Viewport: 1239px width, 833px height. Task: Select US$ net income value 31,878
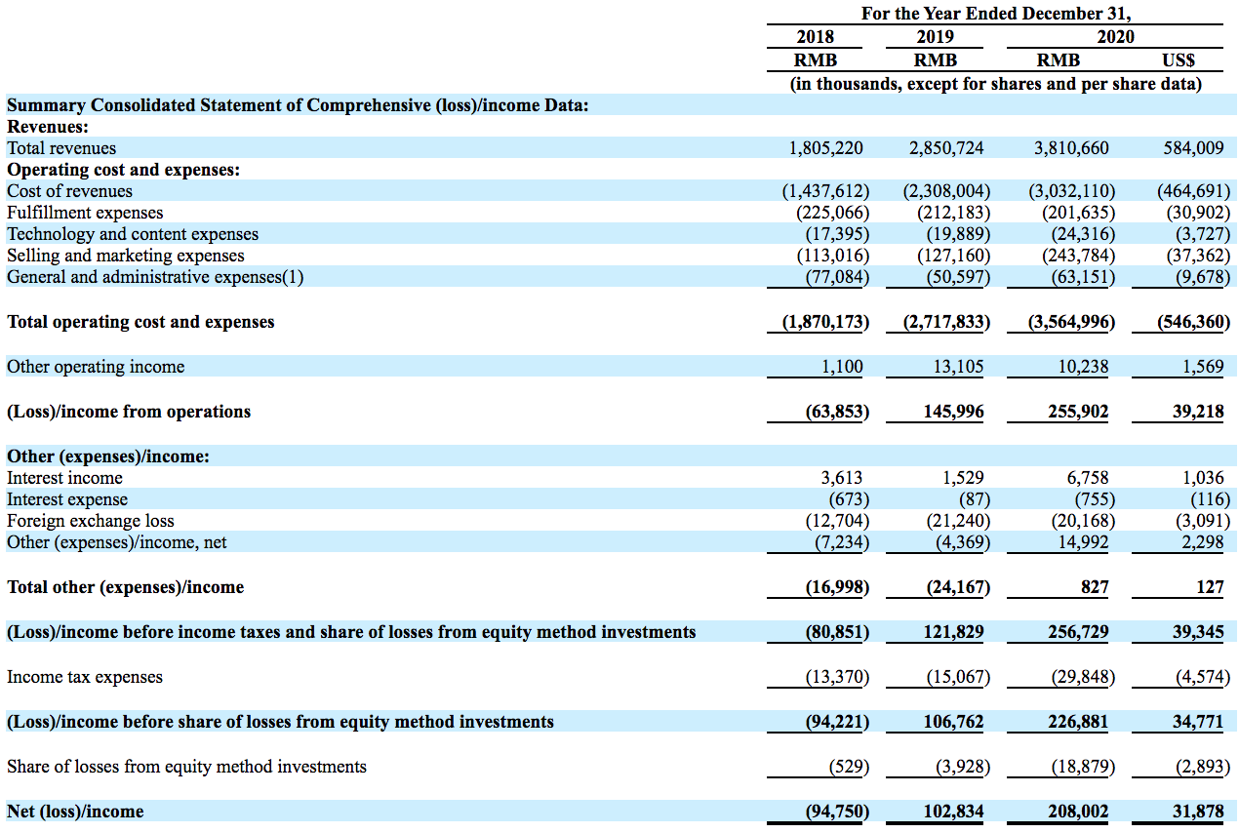(1197, 812)
